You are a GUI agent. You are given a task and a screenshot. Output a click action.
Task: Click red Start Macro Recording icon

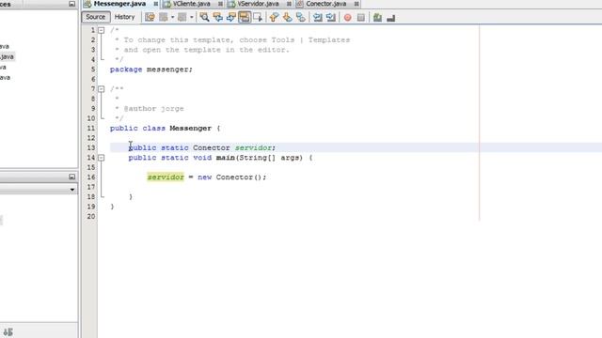pyautogui.click(x=347, y=17)
